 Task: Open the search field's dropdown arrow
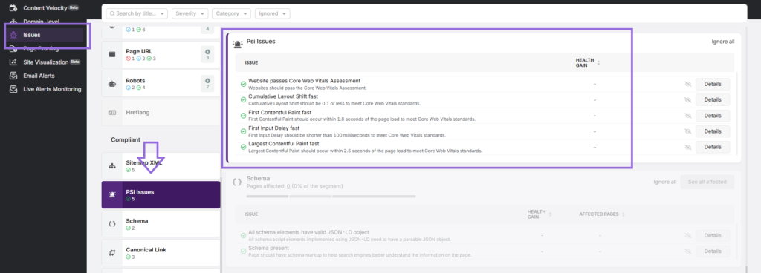163,13
